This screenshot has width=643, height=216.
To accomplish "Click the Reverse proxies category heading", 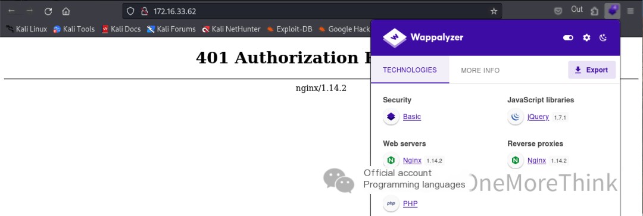I will click(x=535, y=144).
